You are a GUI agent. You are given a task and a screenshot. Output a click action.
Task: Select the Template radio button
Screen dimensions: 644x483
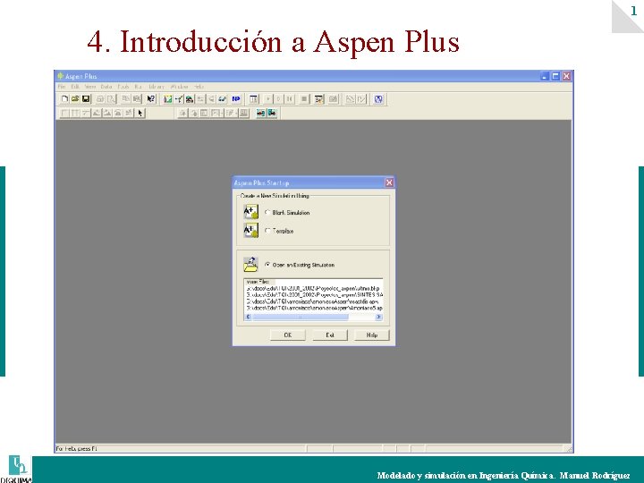(x=267, y=231)
